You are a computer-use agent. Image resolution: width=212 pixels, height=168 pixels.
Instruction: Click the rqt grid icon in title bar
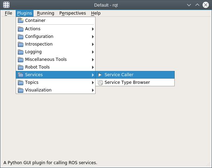[x=6, y=5]
